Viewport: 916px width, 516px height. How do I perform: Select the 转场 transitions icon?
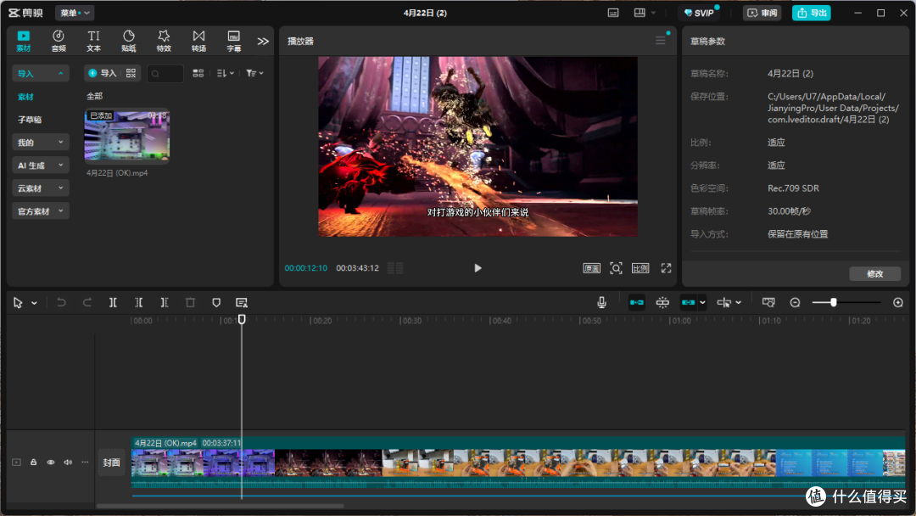198,41
